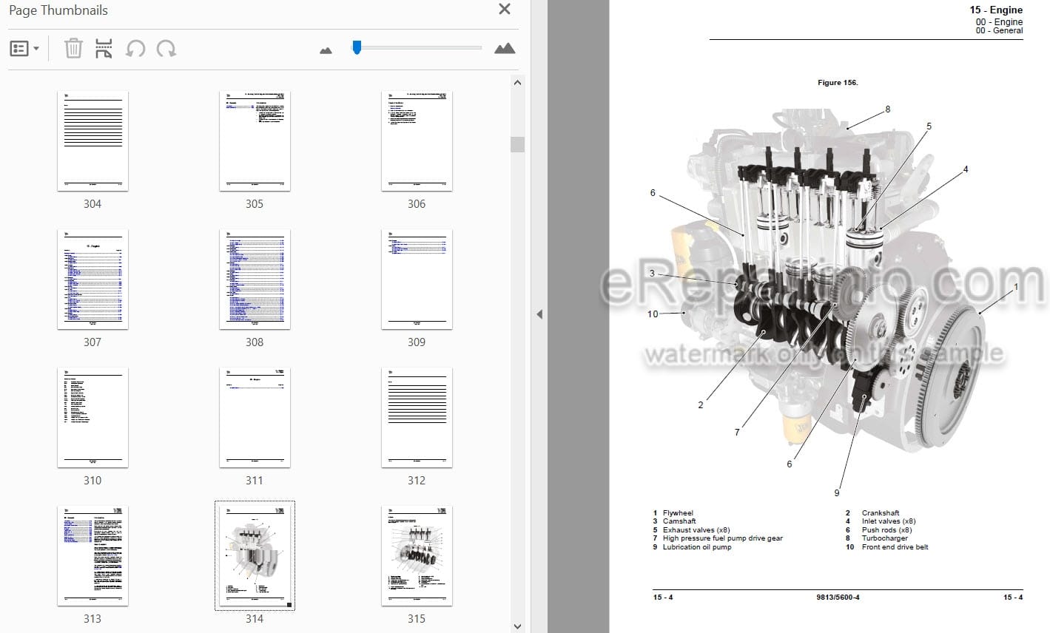The width and height of the screenshot is (1050, 633).
Task: Click the 'Page Thumbnails' panel title
Action: point(58,10)
